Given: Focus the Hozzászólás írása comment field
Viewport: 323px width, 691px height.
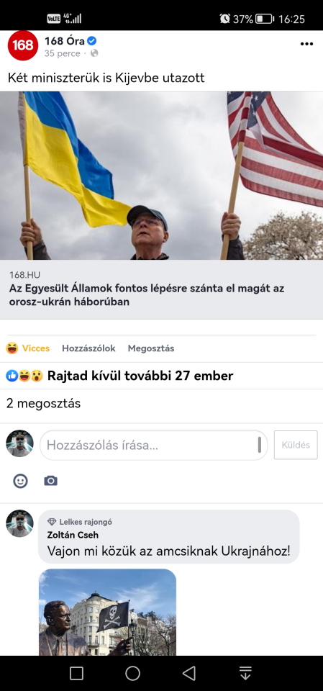Looking at the screenshot, I should (154, 445).
